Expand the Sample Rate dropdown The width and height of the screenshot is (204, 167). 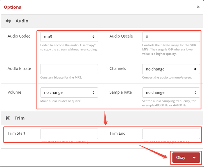tap(171, 92)
